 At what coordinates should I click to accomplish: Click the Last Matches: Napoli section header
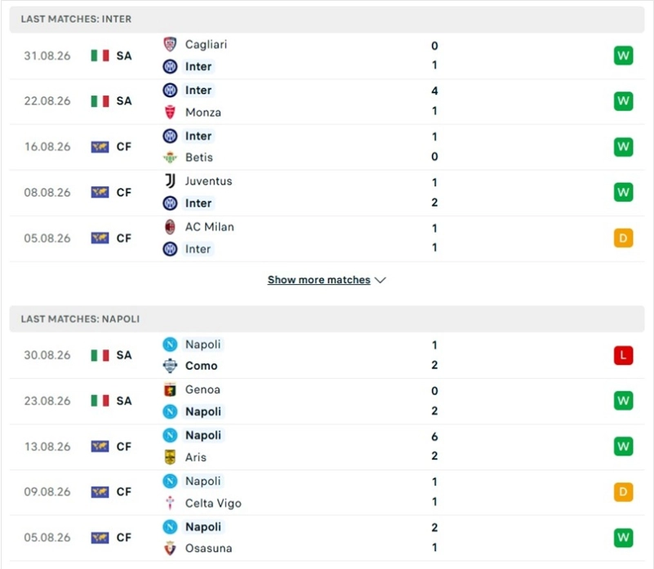327,319
